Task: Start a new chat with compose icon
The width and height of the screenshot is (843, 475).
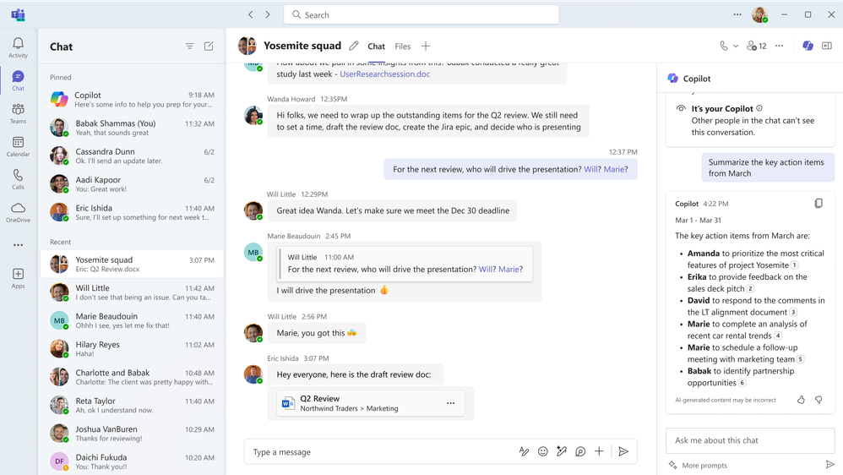Action: click(x=209, y=46)
